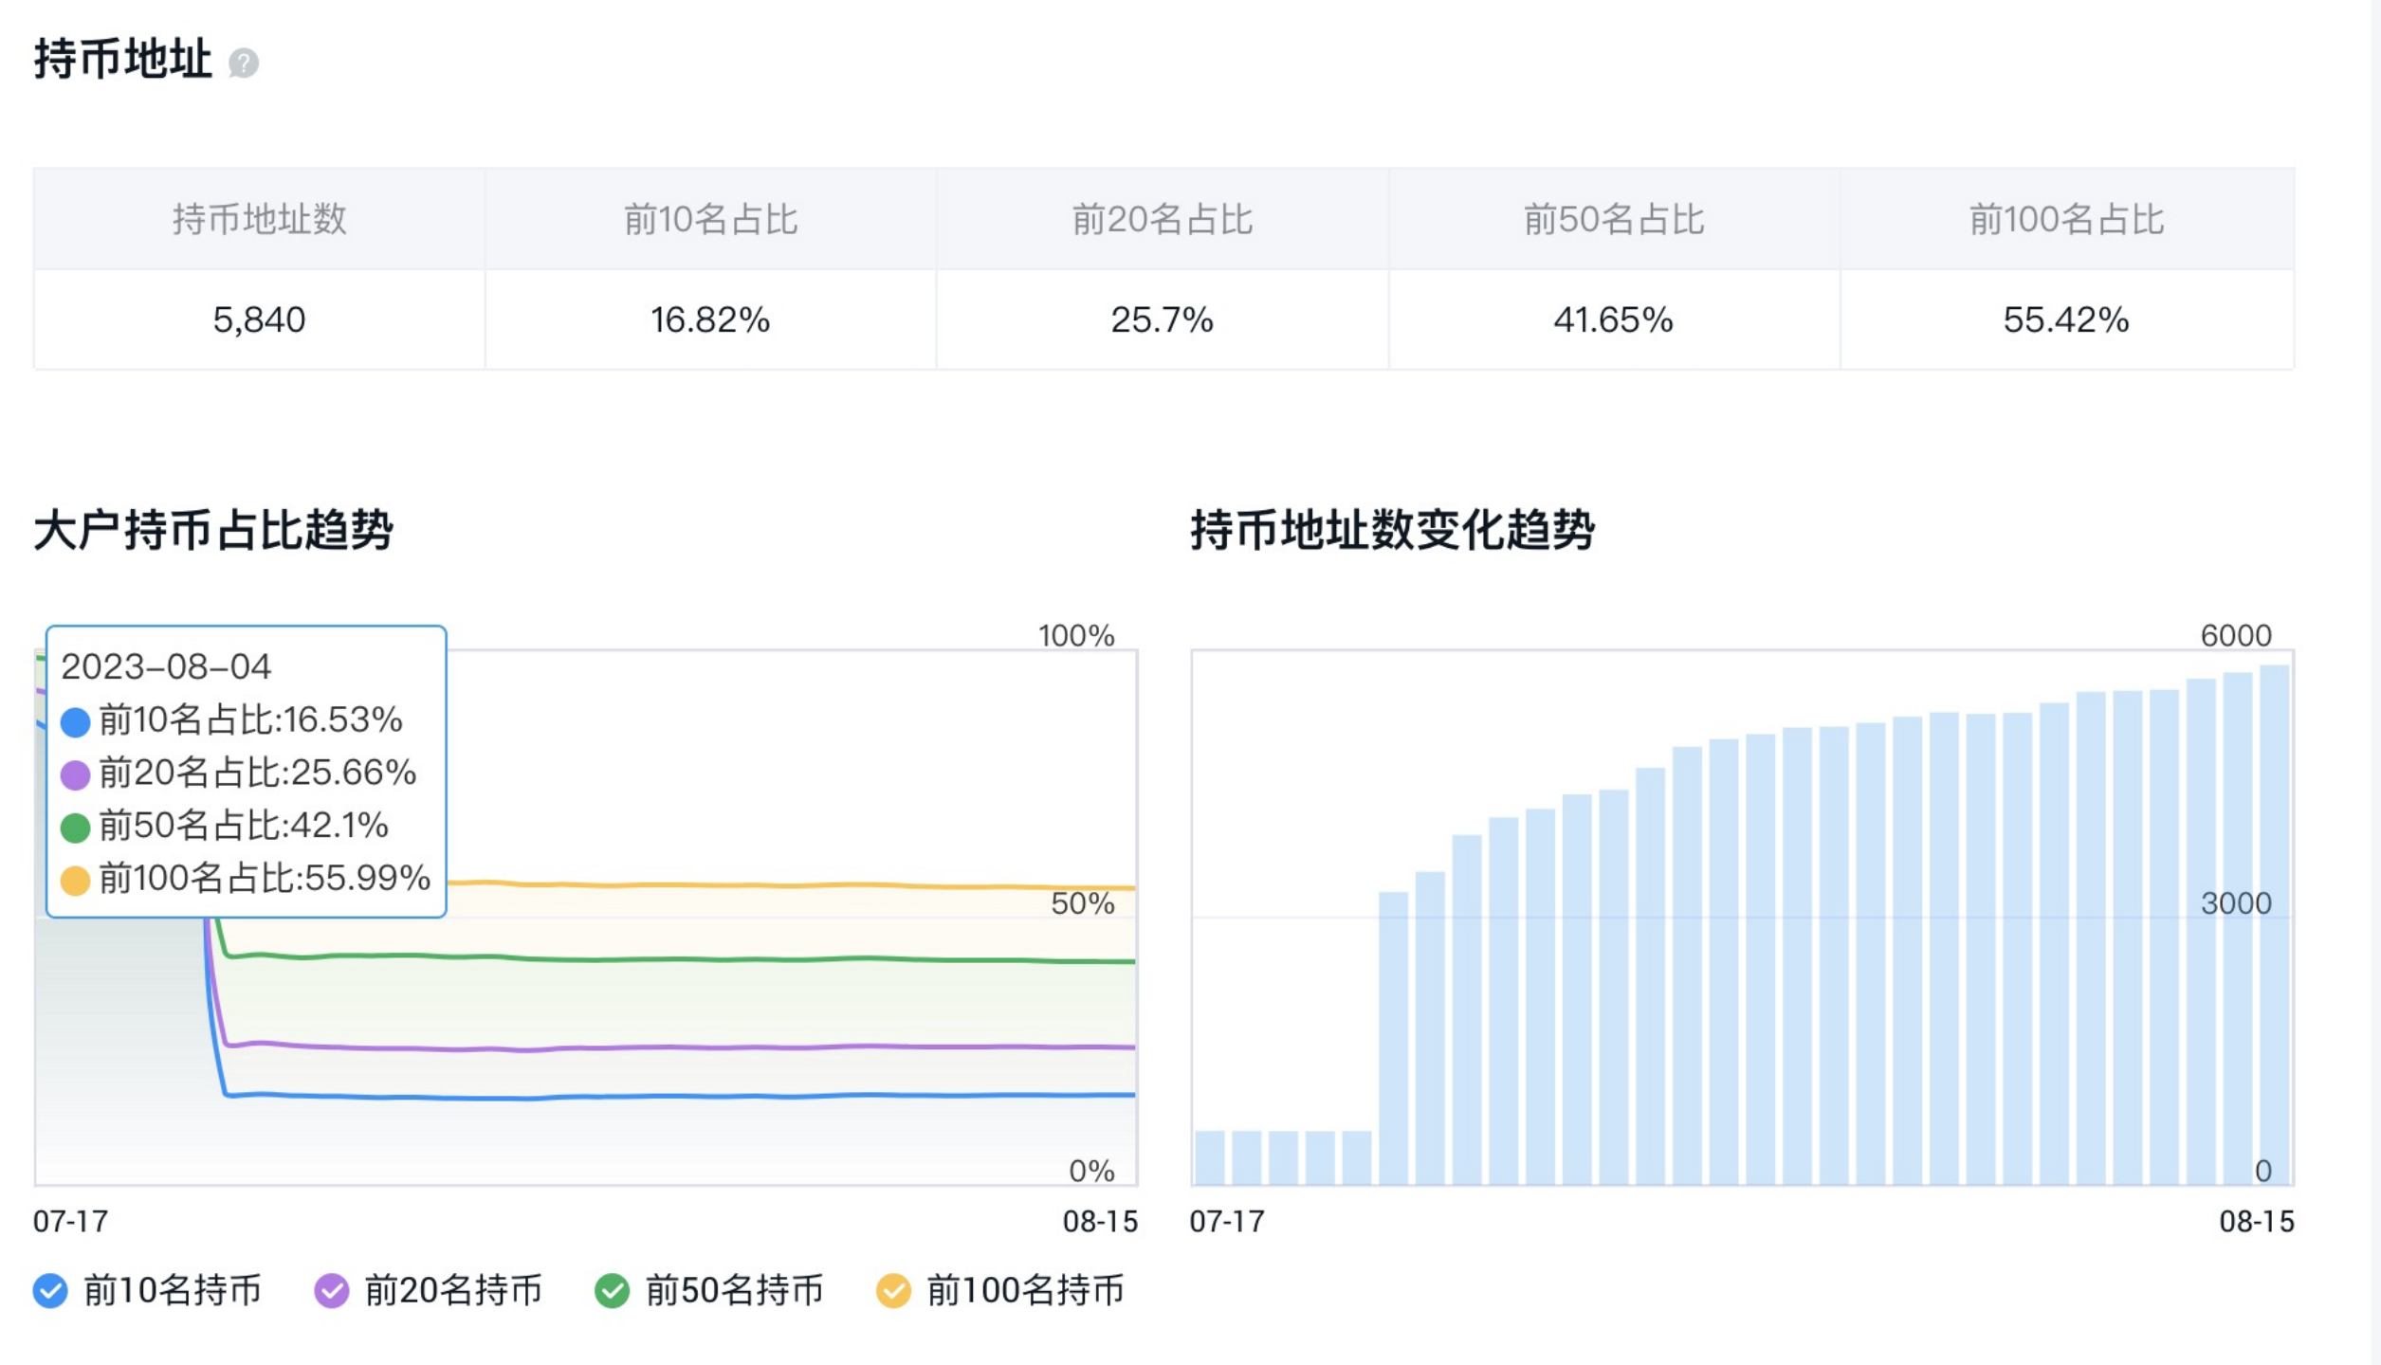Click the 2023-08-04 tooltip date
The image size is (2381, 1365).
tap(166, 666)
